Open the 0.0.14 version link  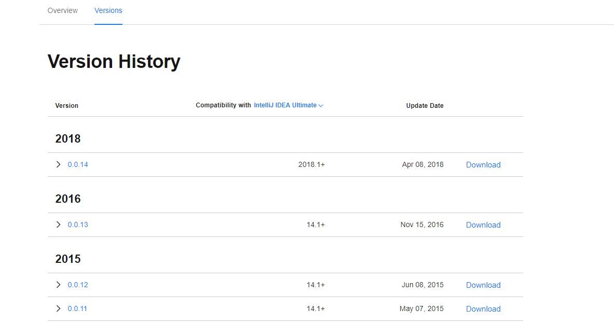[78, 164]
